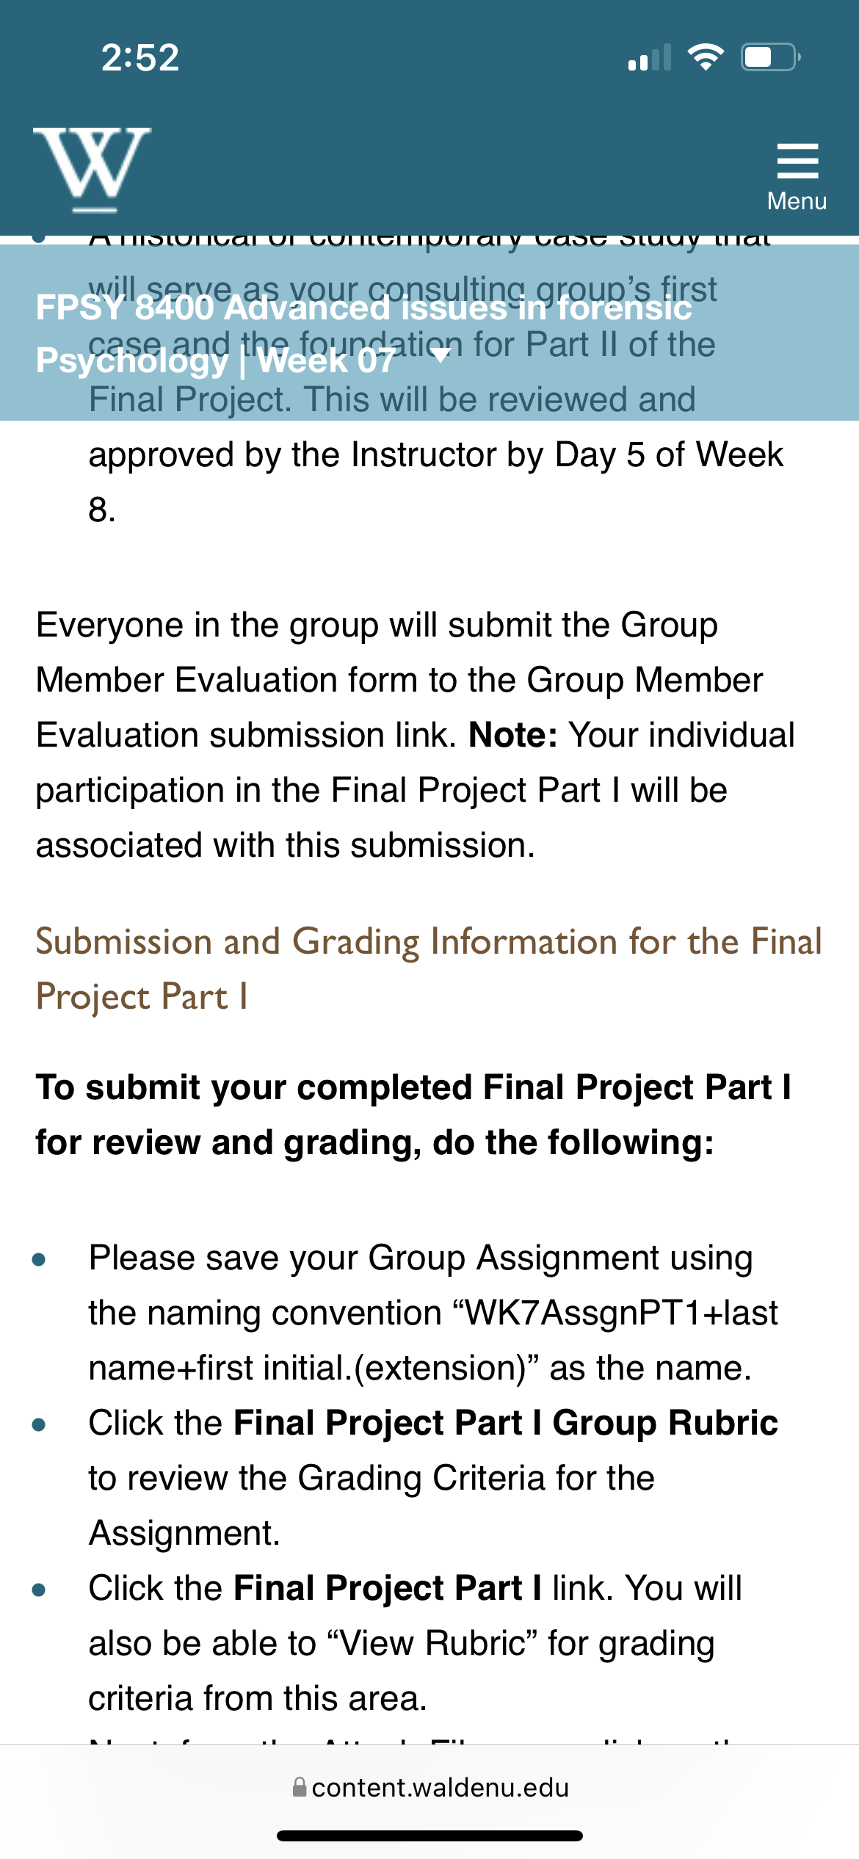Tap the Wi-Fi status icon
The width and height of the screenshot is (859, 1859).
tap(706, 57)
